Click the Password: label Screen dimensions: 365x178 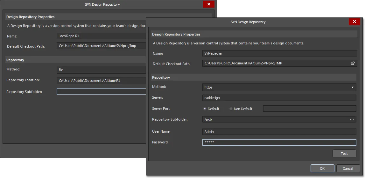(160, 142)
